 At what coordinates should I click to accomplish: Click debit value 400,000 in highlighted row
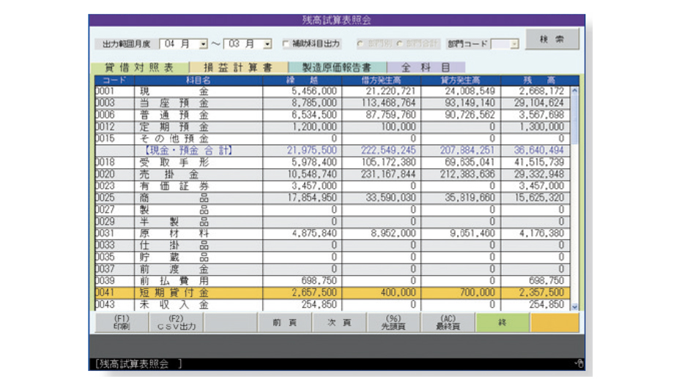pos(398,293)
